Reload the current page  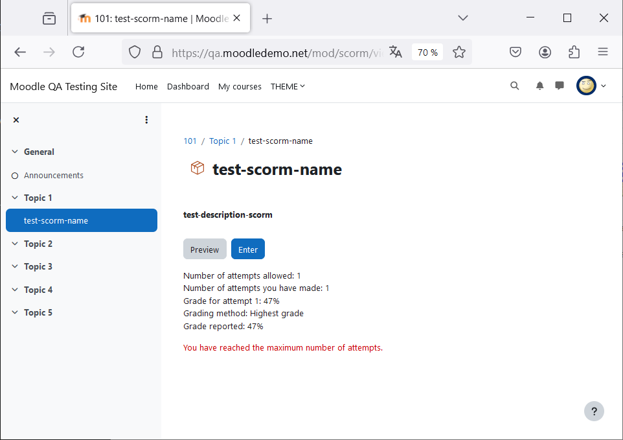pyautogui.click(x=78, y=52)
